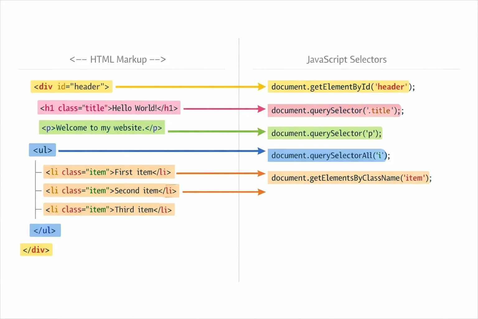Click the document.getElementsByClassName('item') selector
Image resolution: width=478 pixels, height=319 pixels.
click(x=349, y=178)
